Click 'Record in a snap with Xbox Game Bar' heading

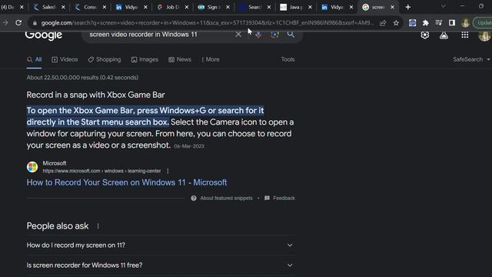coord(95,95)
